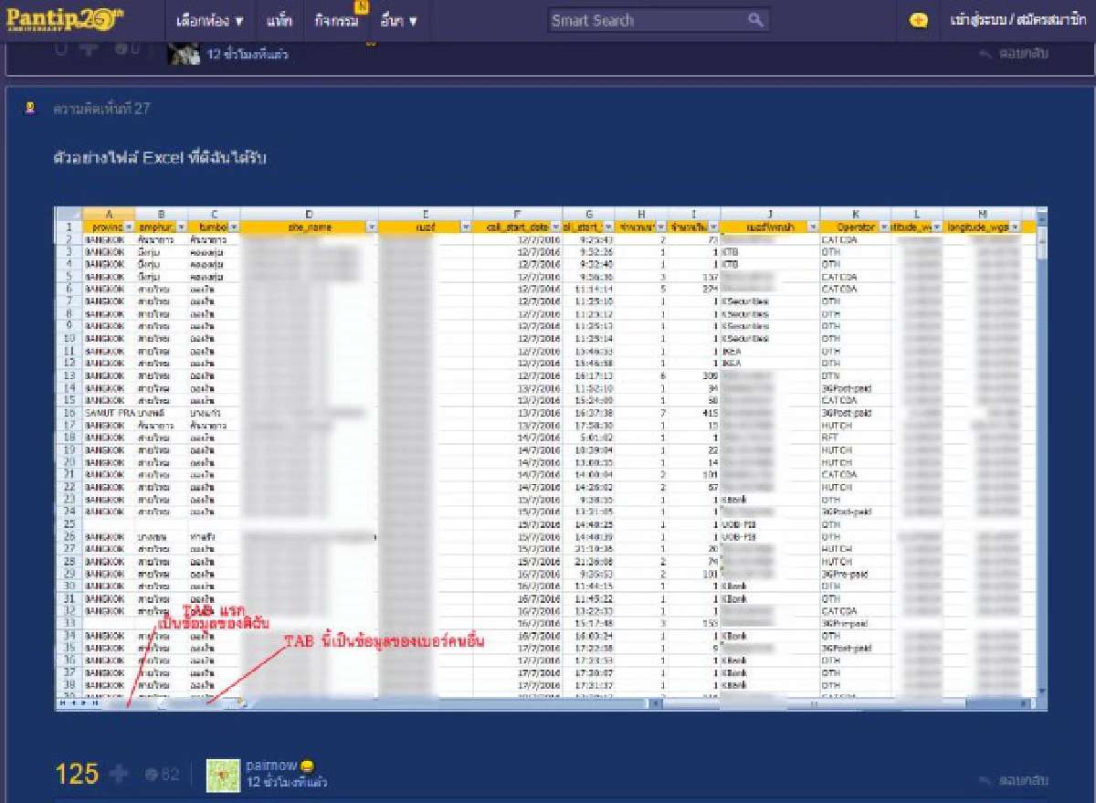1096x803 pixels.
Task: Click the vote count 125
Action: click(x=77, y=775)
